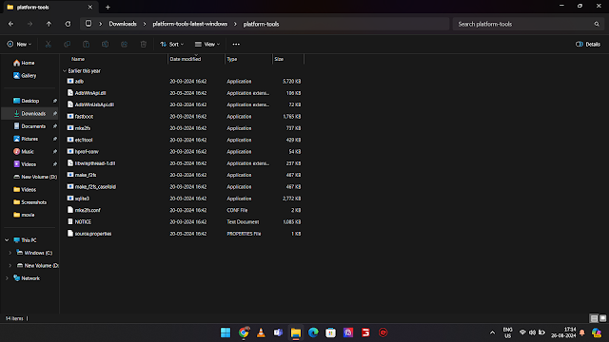
Task: Open the See more ellipsis menu
Action: [x=236, y=45]
